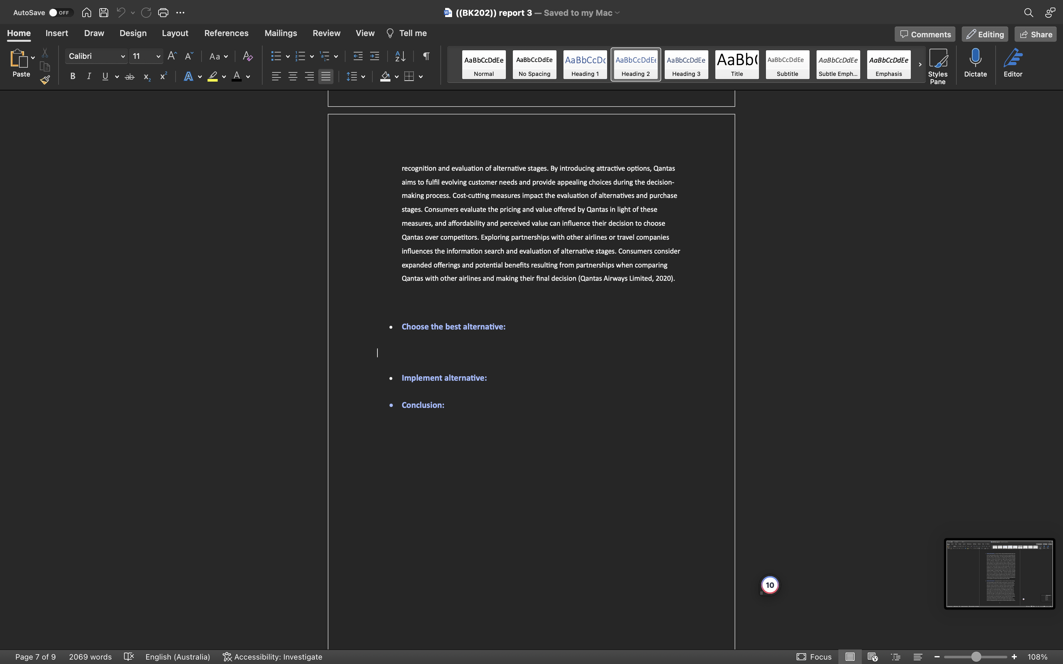Toggle justified text alignment

coord(326,77)
